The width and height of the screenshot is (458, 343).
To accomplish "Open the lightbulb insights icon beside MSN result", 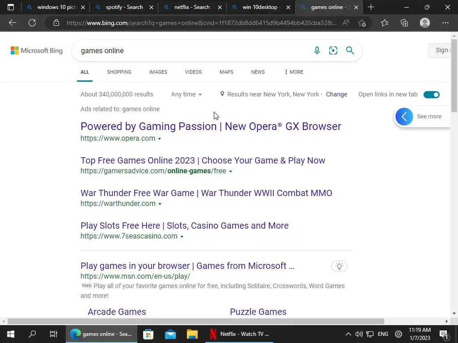I will point(339,266).
